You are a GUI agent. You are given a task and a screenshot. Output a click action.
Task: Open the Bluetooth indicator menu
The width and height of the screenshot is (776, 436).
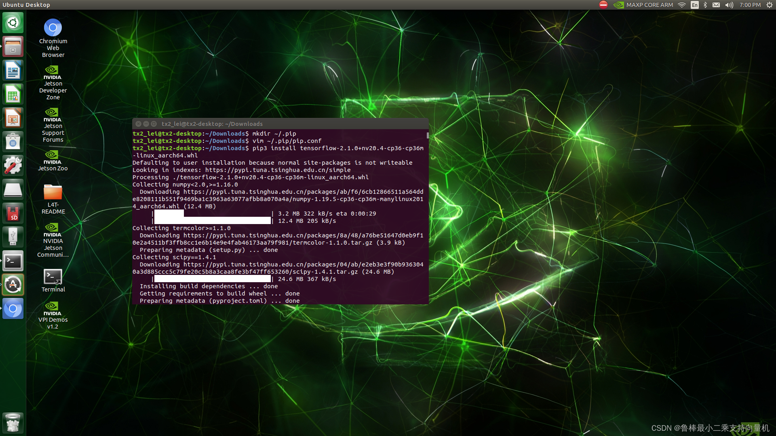click(705, 5)
